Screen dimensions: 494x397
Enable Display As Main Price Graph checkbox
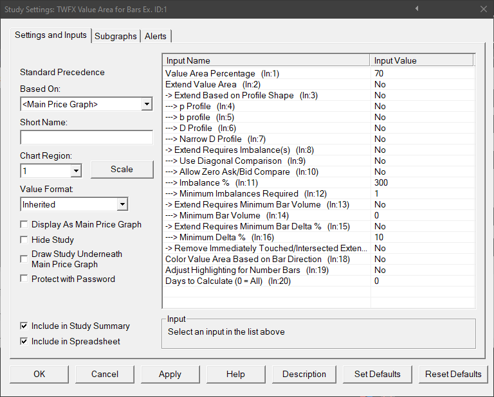click(x=24, y=225)
